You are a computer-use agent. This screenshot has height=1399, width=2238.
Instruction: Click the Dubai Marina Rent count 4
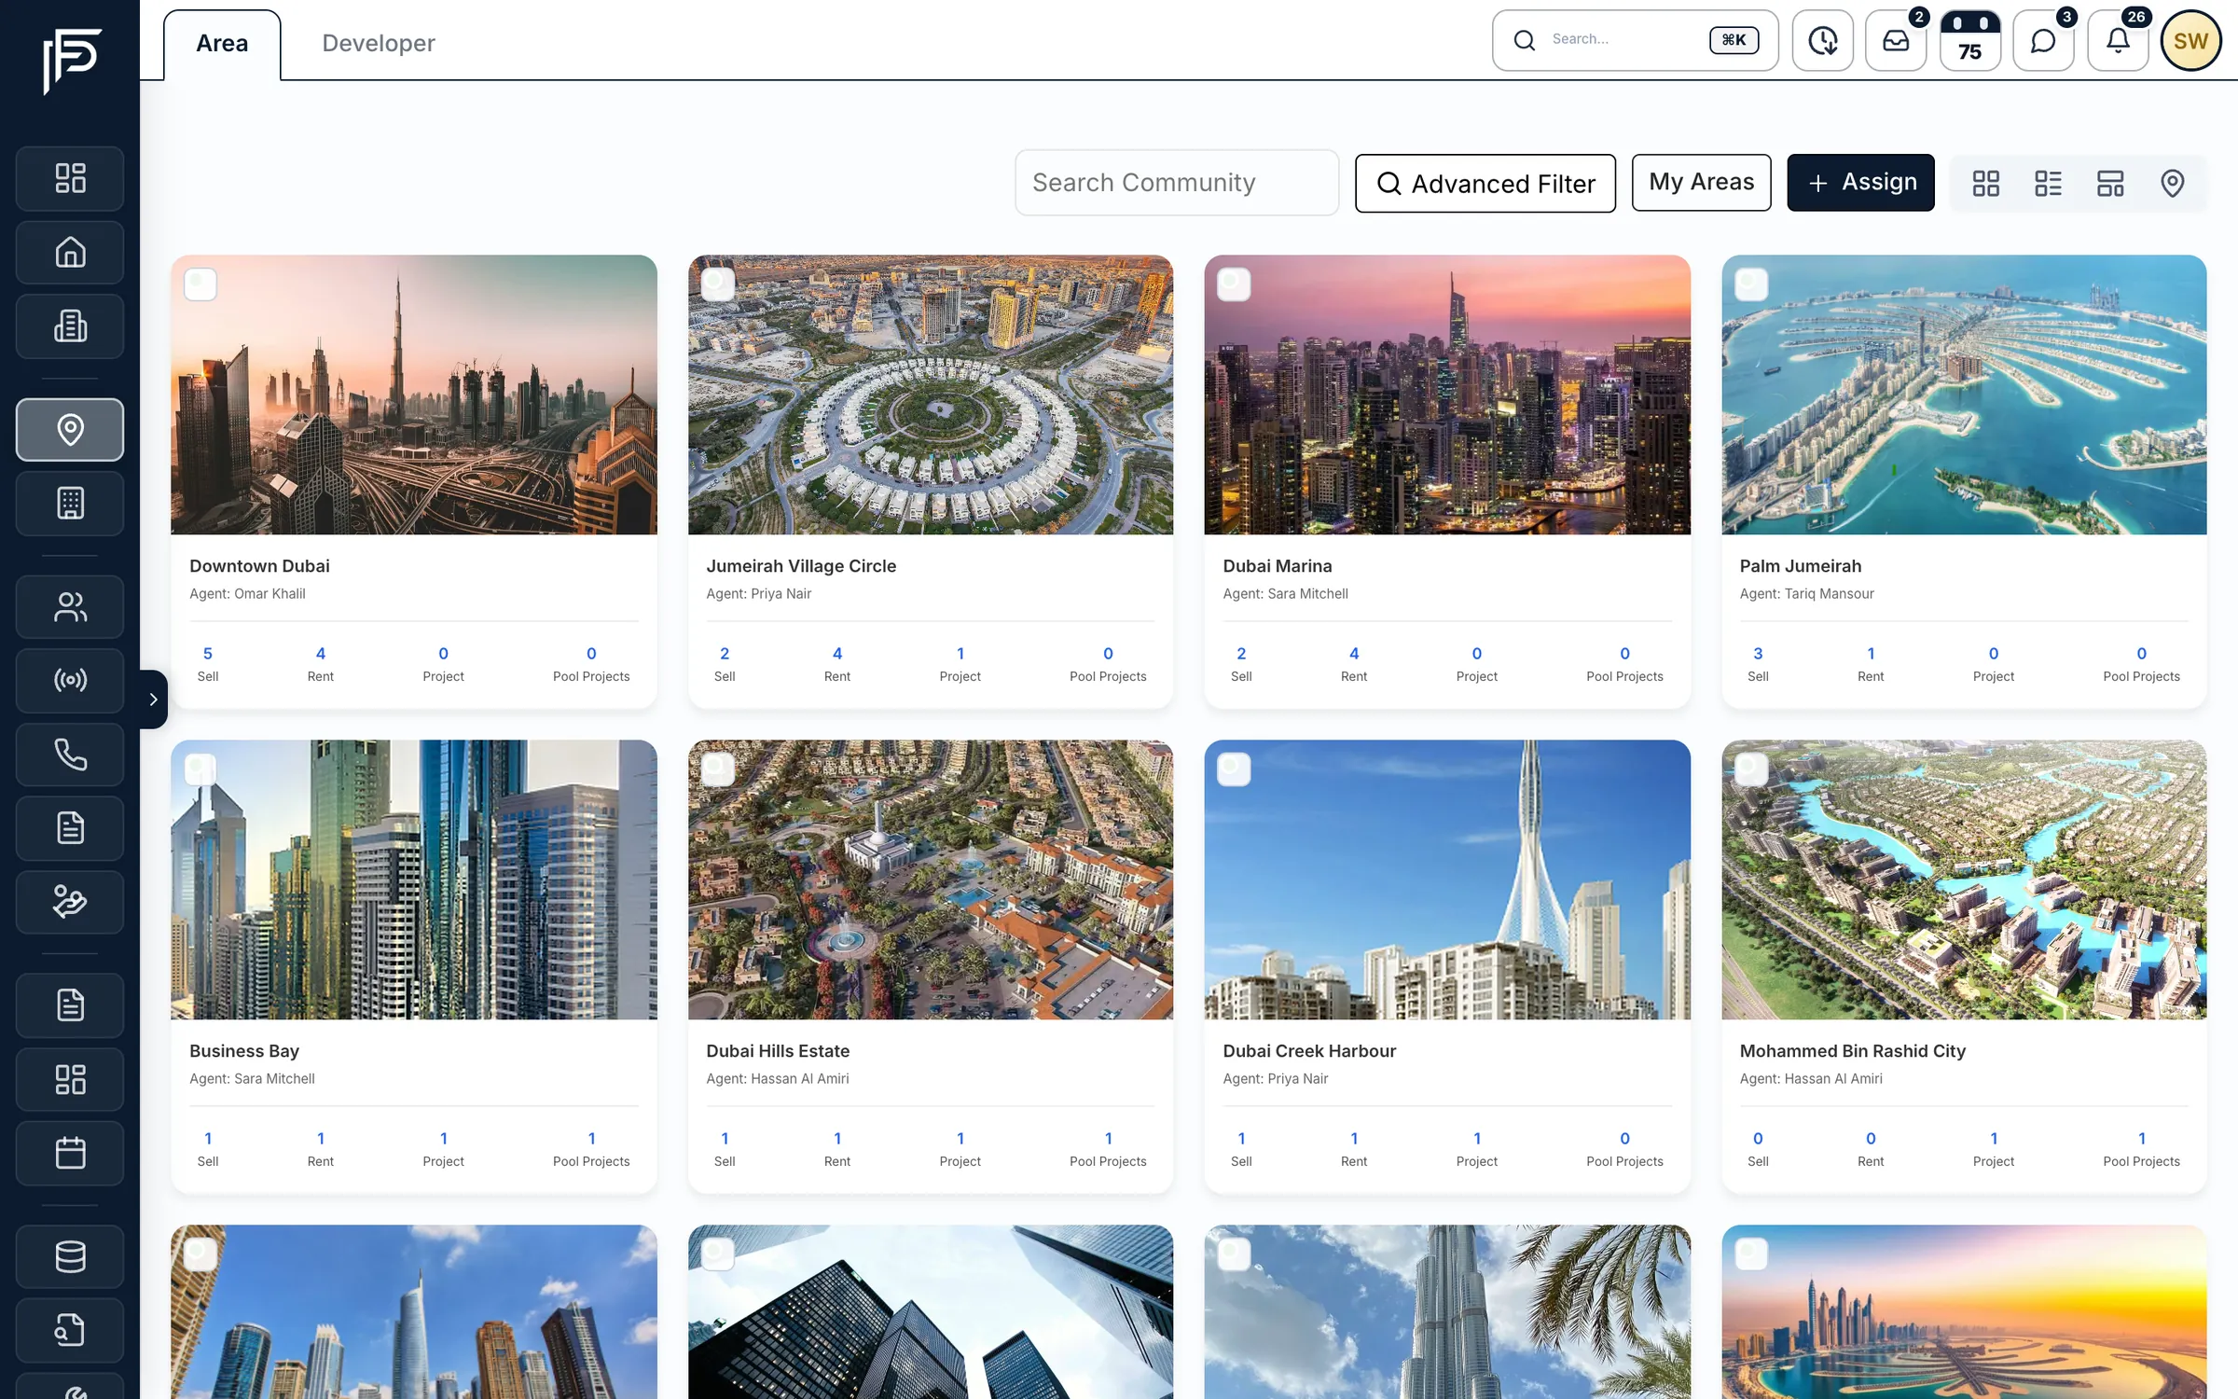[1354, 654]
